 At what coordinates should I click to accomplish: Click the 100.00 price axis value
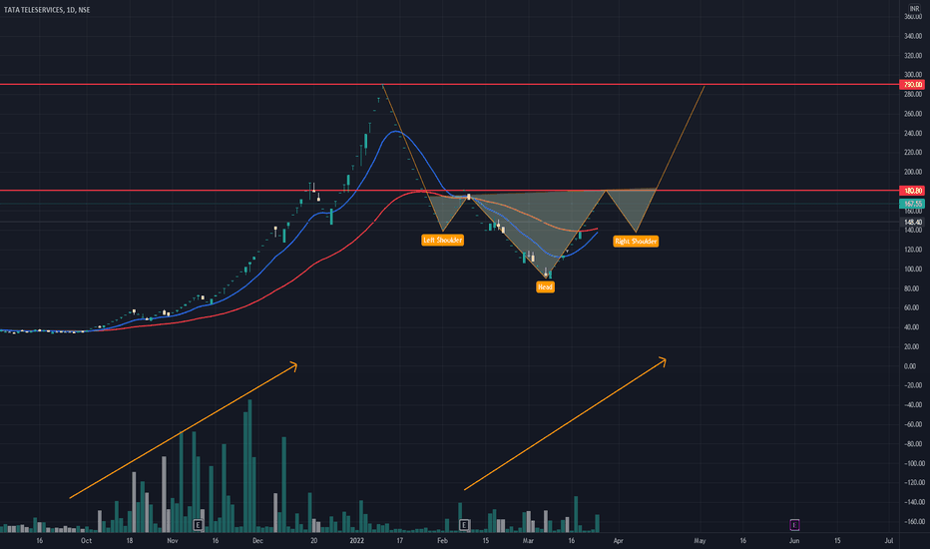coord(913,270)
